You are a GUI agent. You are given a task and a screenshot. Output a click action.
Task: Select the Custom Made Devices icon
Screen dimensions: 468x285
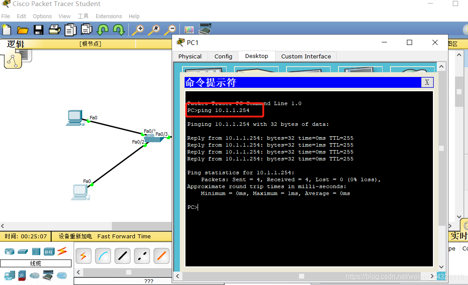(x=48, y=275)
